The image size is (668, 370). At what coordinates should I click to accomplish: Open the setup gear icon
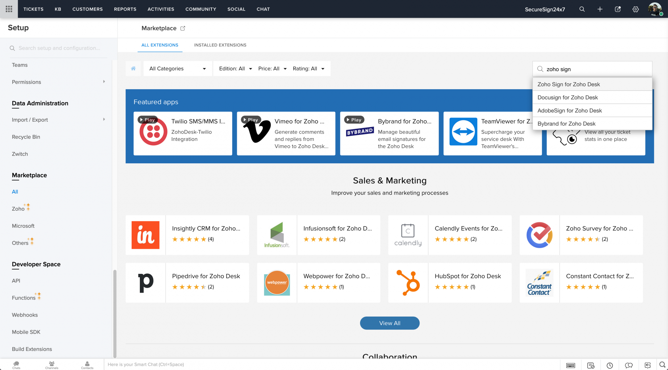pos(635,9)
